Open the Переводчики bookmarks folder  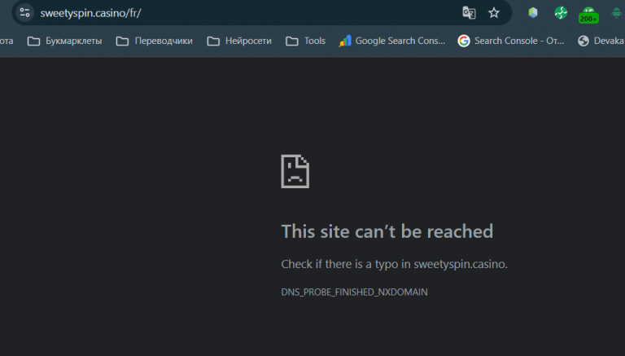point(155,41)
